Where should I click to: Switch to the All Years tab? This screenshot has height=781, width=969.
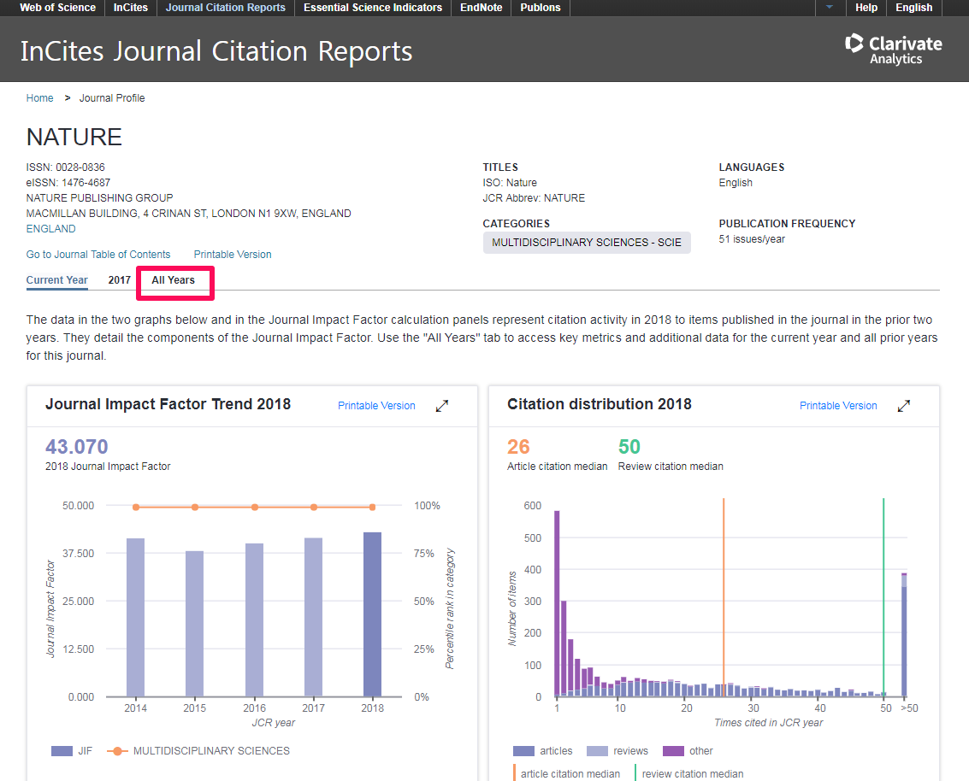tap(173, 279)
